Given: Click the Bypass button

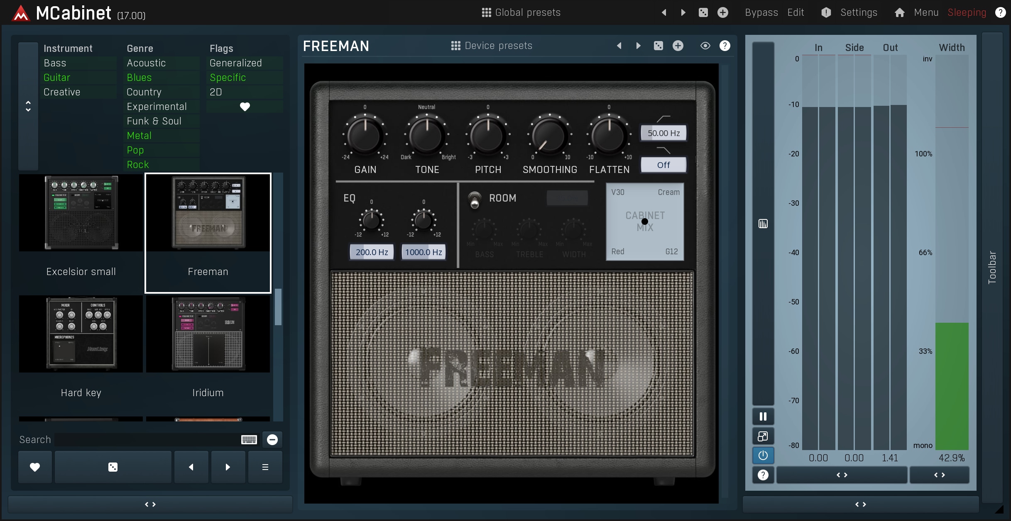Looking at the screenshot, I should pos(761,12).
